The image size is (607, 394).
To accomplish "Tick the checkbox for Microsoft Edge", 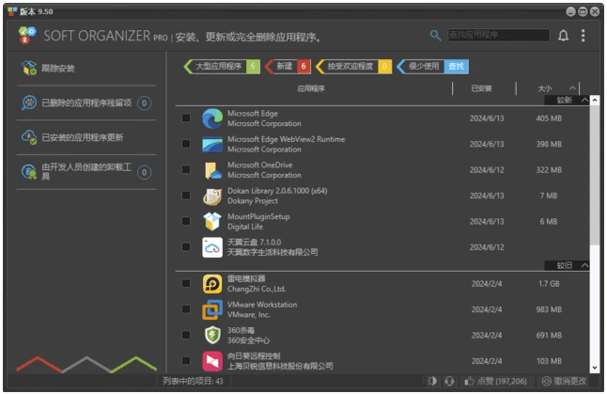I will click(x=186, y=119).
